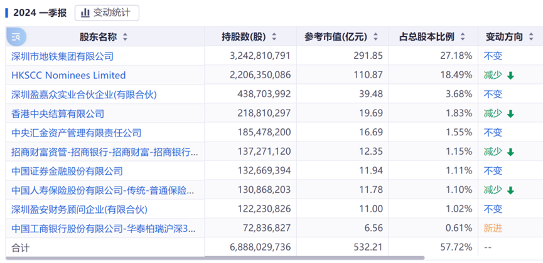
Task: Open 中国工商银行股份有限公司-华泰柏瑞 link
Action: [x=104, y=228]
